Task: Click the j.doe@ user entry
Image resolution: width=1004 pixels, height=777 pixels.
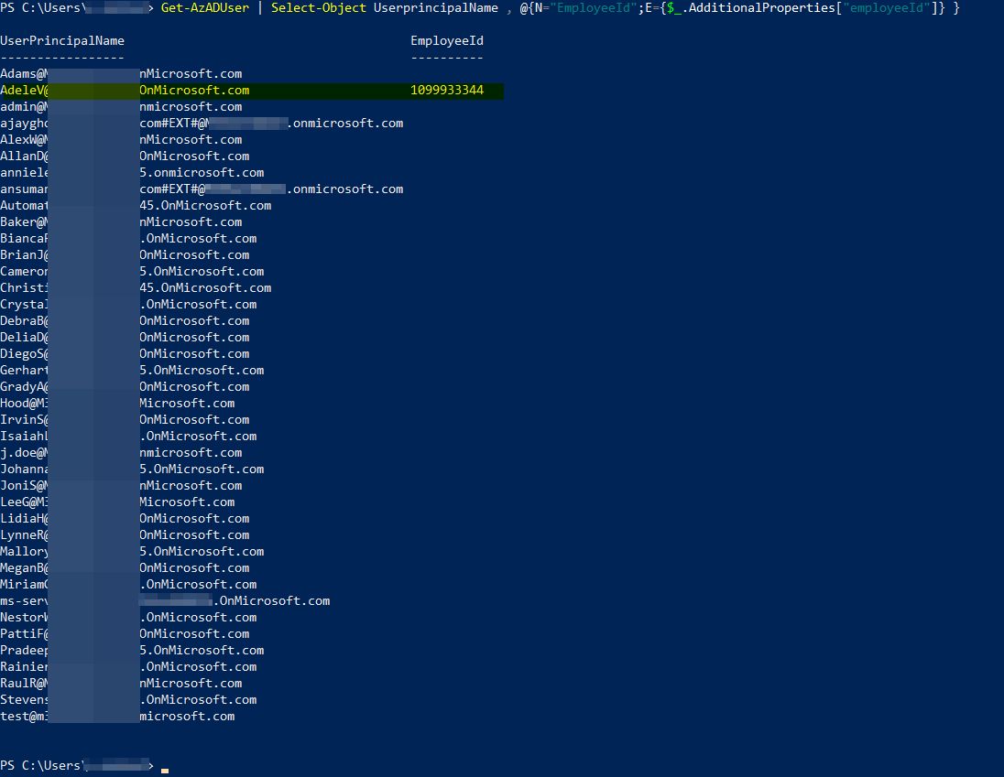Action: click(x=121, y=453)
